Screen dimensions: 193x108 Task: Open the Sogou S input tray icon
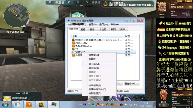tap(103, 105)
